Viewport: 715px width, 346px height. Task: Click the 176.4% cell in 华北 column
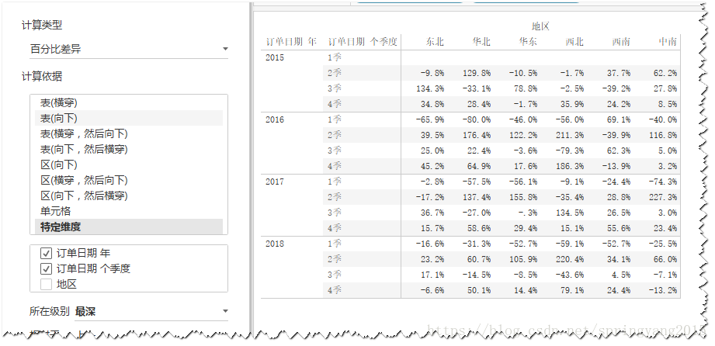point(477,135)
